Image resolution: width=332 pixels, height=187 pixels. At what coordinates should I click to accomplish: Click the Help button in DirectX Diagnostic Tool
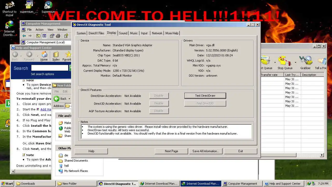[x=91, y=151]
